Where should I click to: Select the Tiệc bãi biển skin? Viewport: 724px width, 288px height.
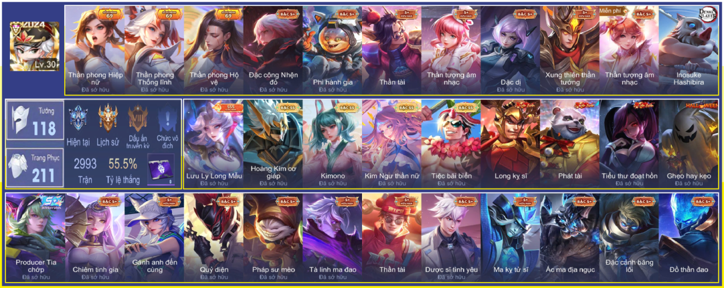pos(451,144)
